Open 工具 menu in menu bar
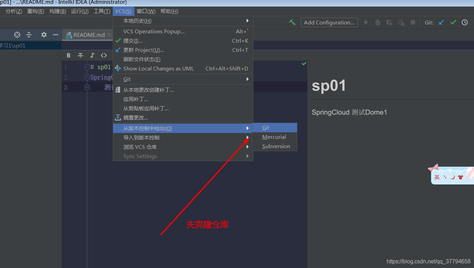This screenshot has width=474, height=268. 102,11
